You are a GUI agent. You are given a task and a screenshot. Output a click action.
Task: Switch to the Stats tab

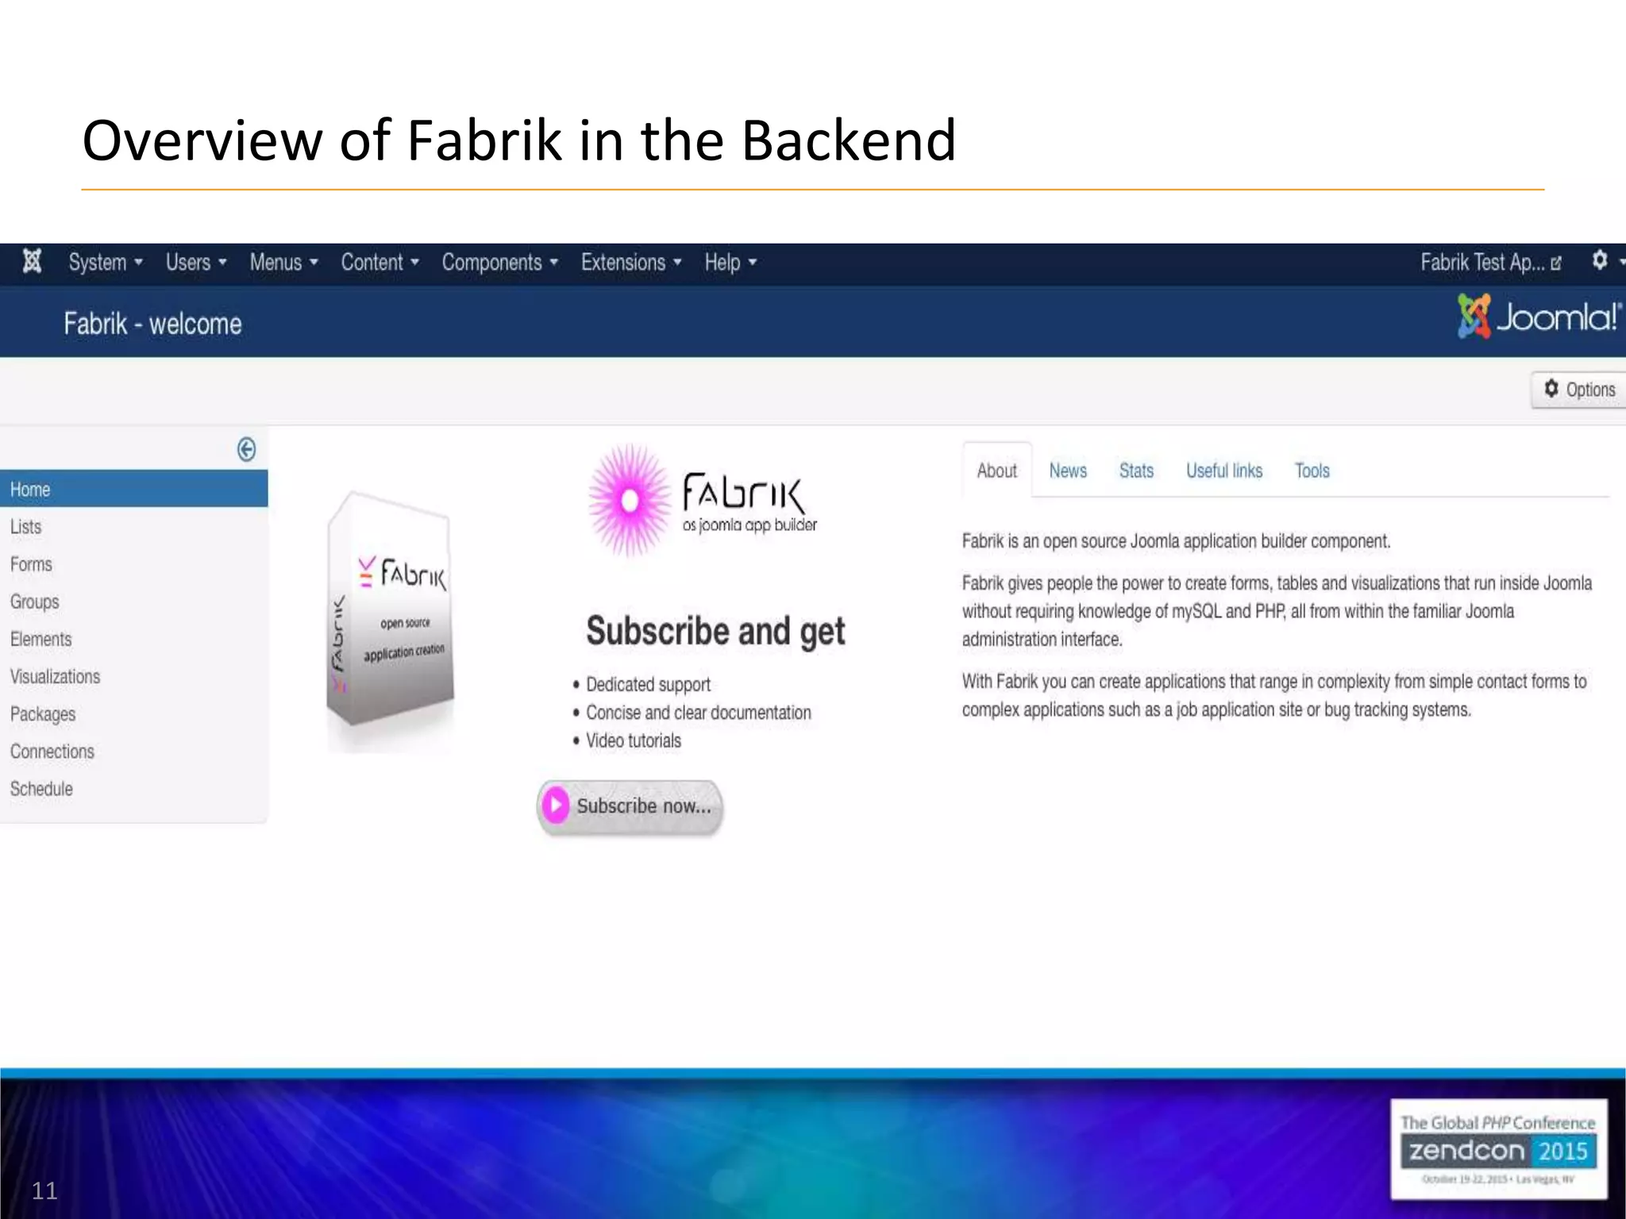[1136, 471]
